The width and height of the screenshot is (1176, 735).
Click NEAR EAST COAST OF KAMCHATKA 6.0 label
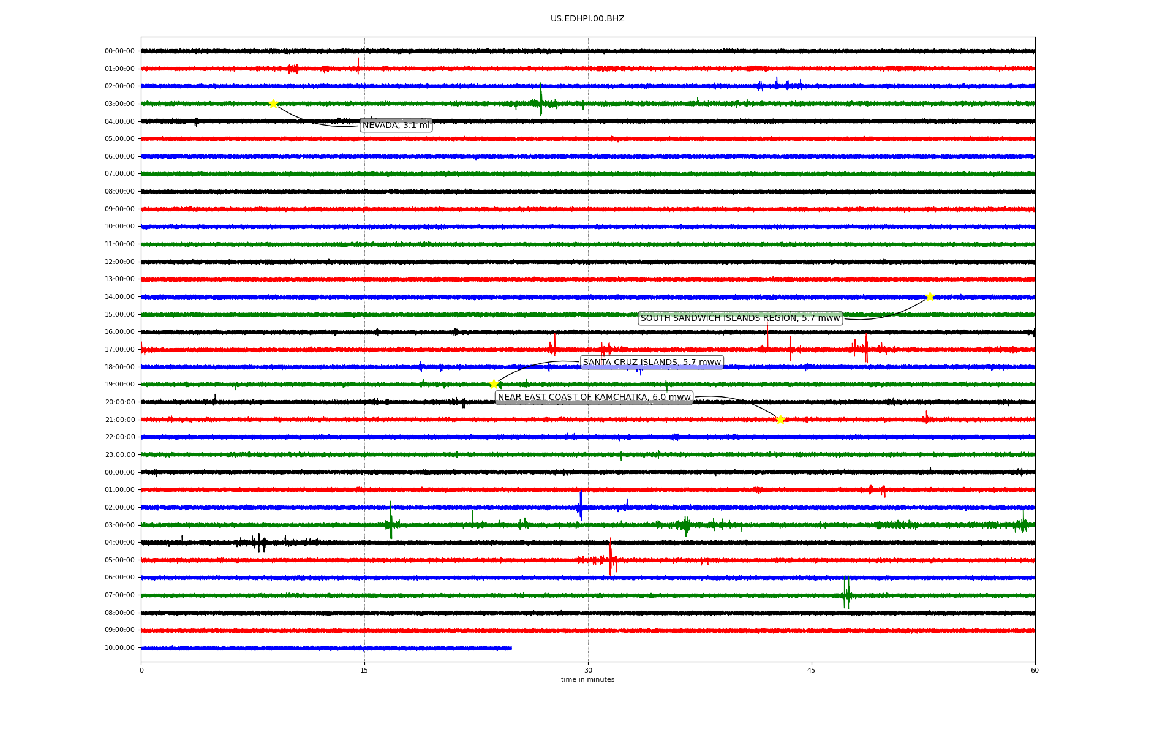[594, 398]
